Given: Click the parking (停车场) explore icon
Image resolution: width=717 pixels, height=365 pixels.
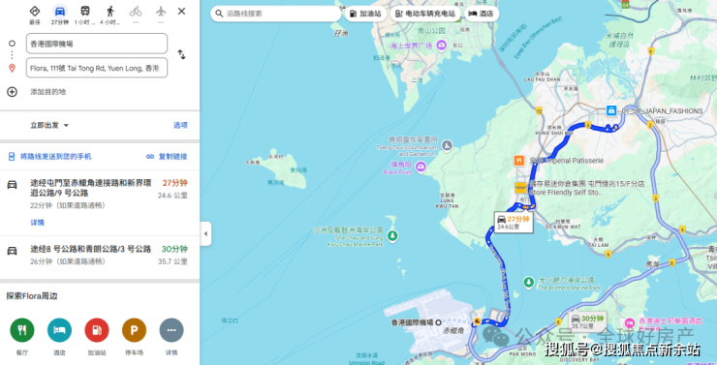Looking at the screenshot, I should [x=134, y=330].
